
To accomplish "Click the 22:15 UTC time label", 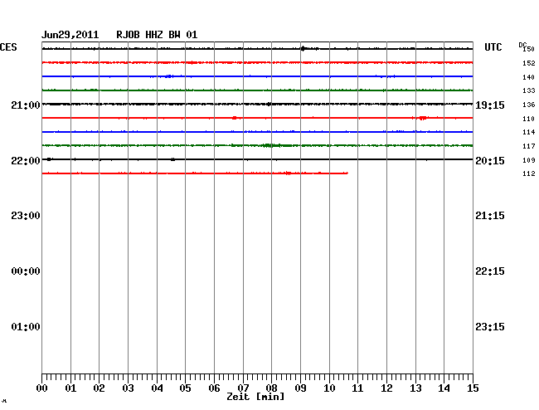I will pos(490,271).
